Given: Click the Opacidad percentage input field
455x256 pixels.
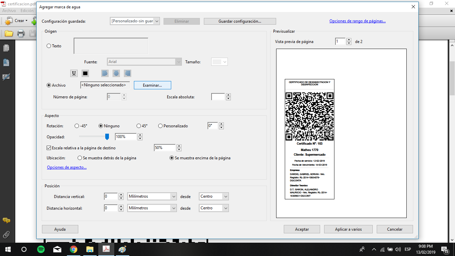Looking at the screenshot, I should coord(126,137).
